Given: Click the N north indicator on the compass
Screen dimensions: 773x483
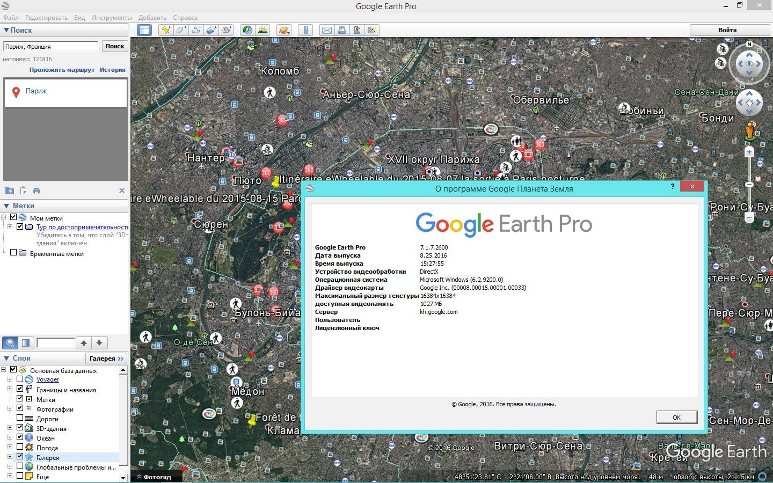Looking at the screenshot, I should pyautogui.click(x=749, y=45).
